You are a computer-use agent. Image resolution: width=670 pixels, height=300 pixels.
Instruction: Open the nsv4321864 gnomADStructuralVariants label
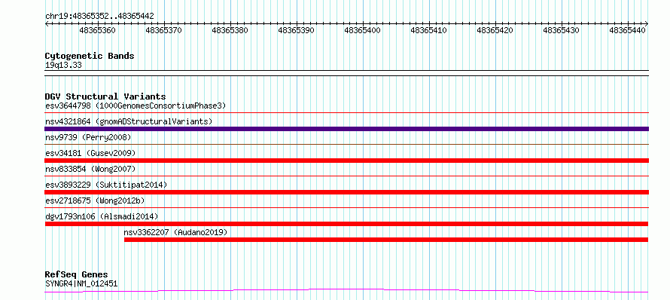(x=129, y=121)
